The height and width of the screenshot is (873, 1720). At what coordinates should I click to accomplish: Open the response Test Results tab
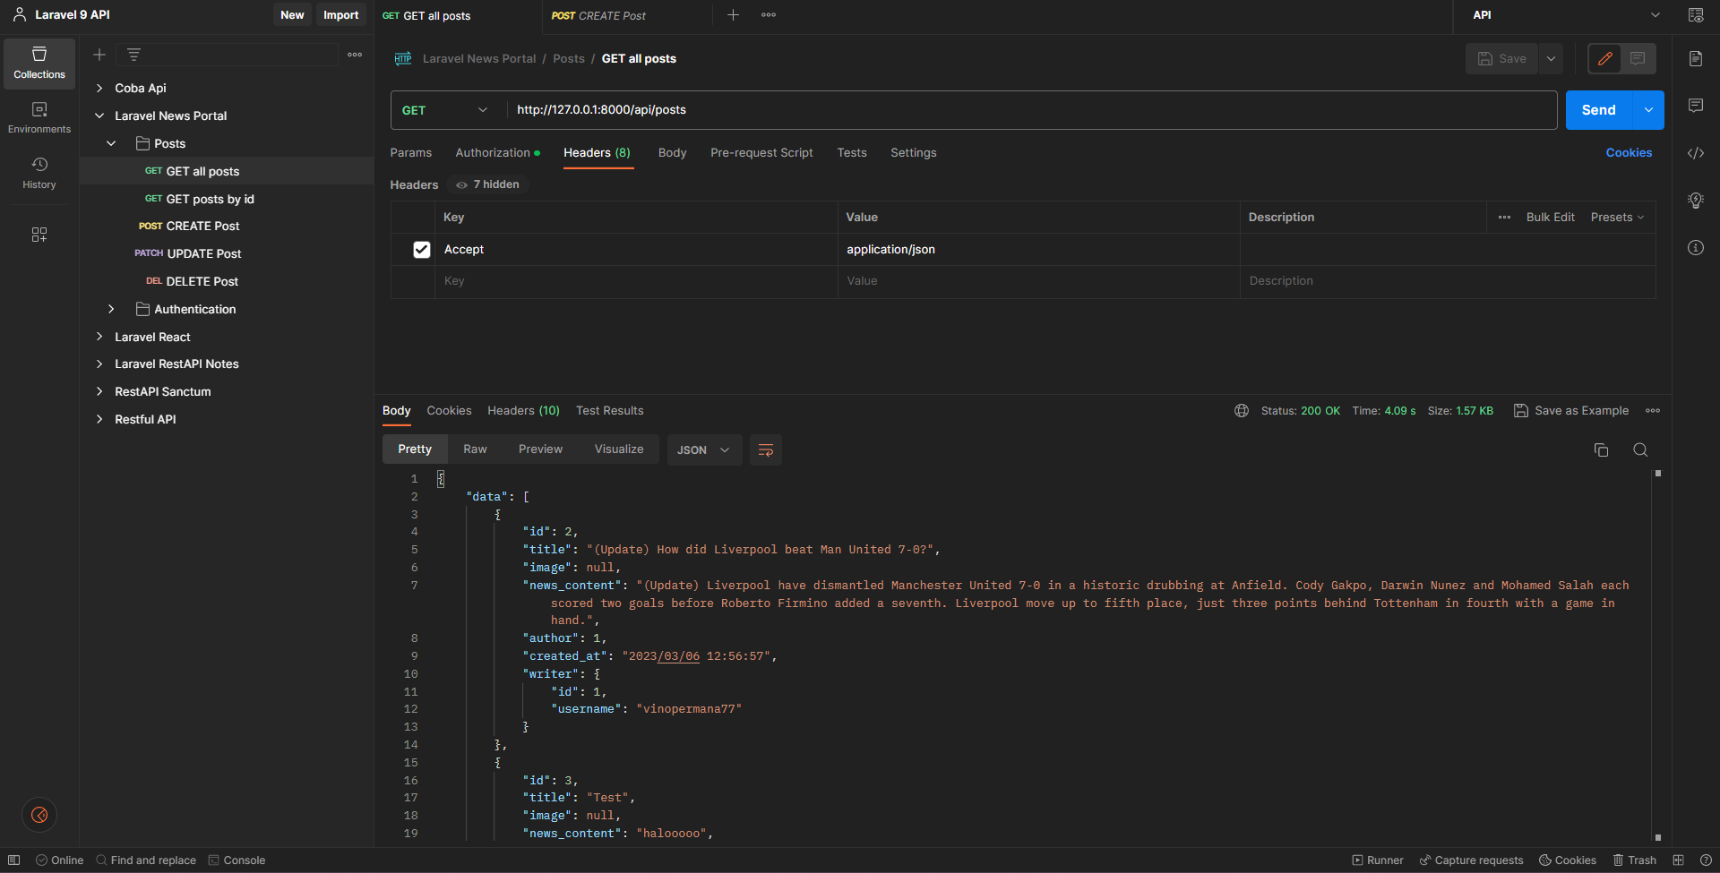pyautogui.click(x=610, y=411)
